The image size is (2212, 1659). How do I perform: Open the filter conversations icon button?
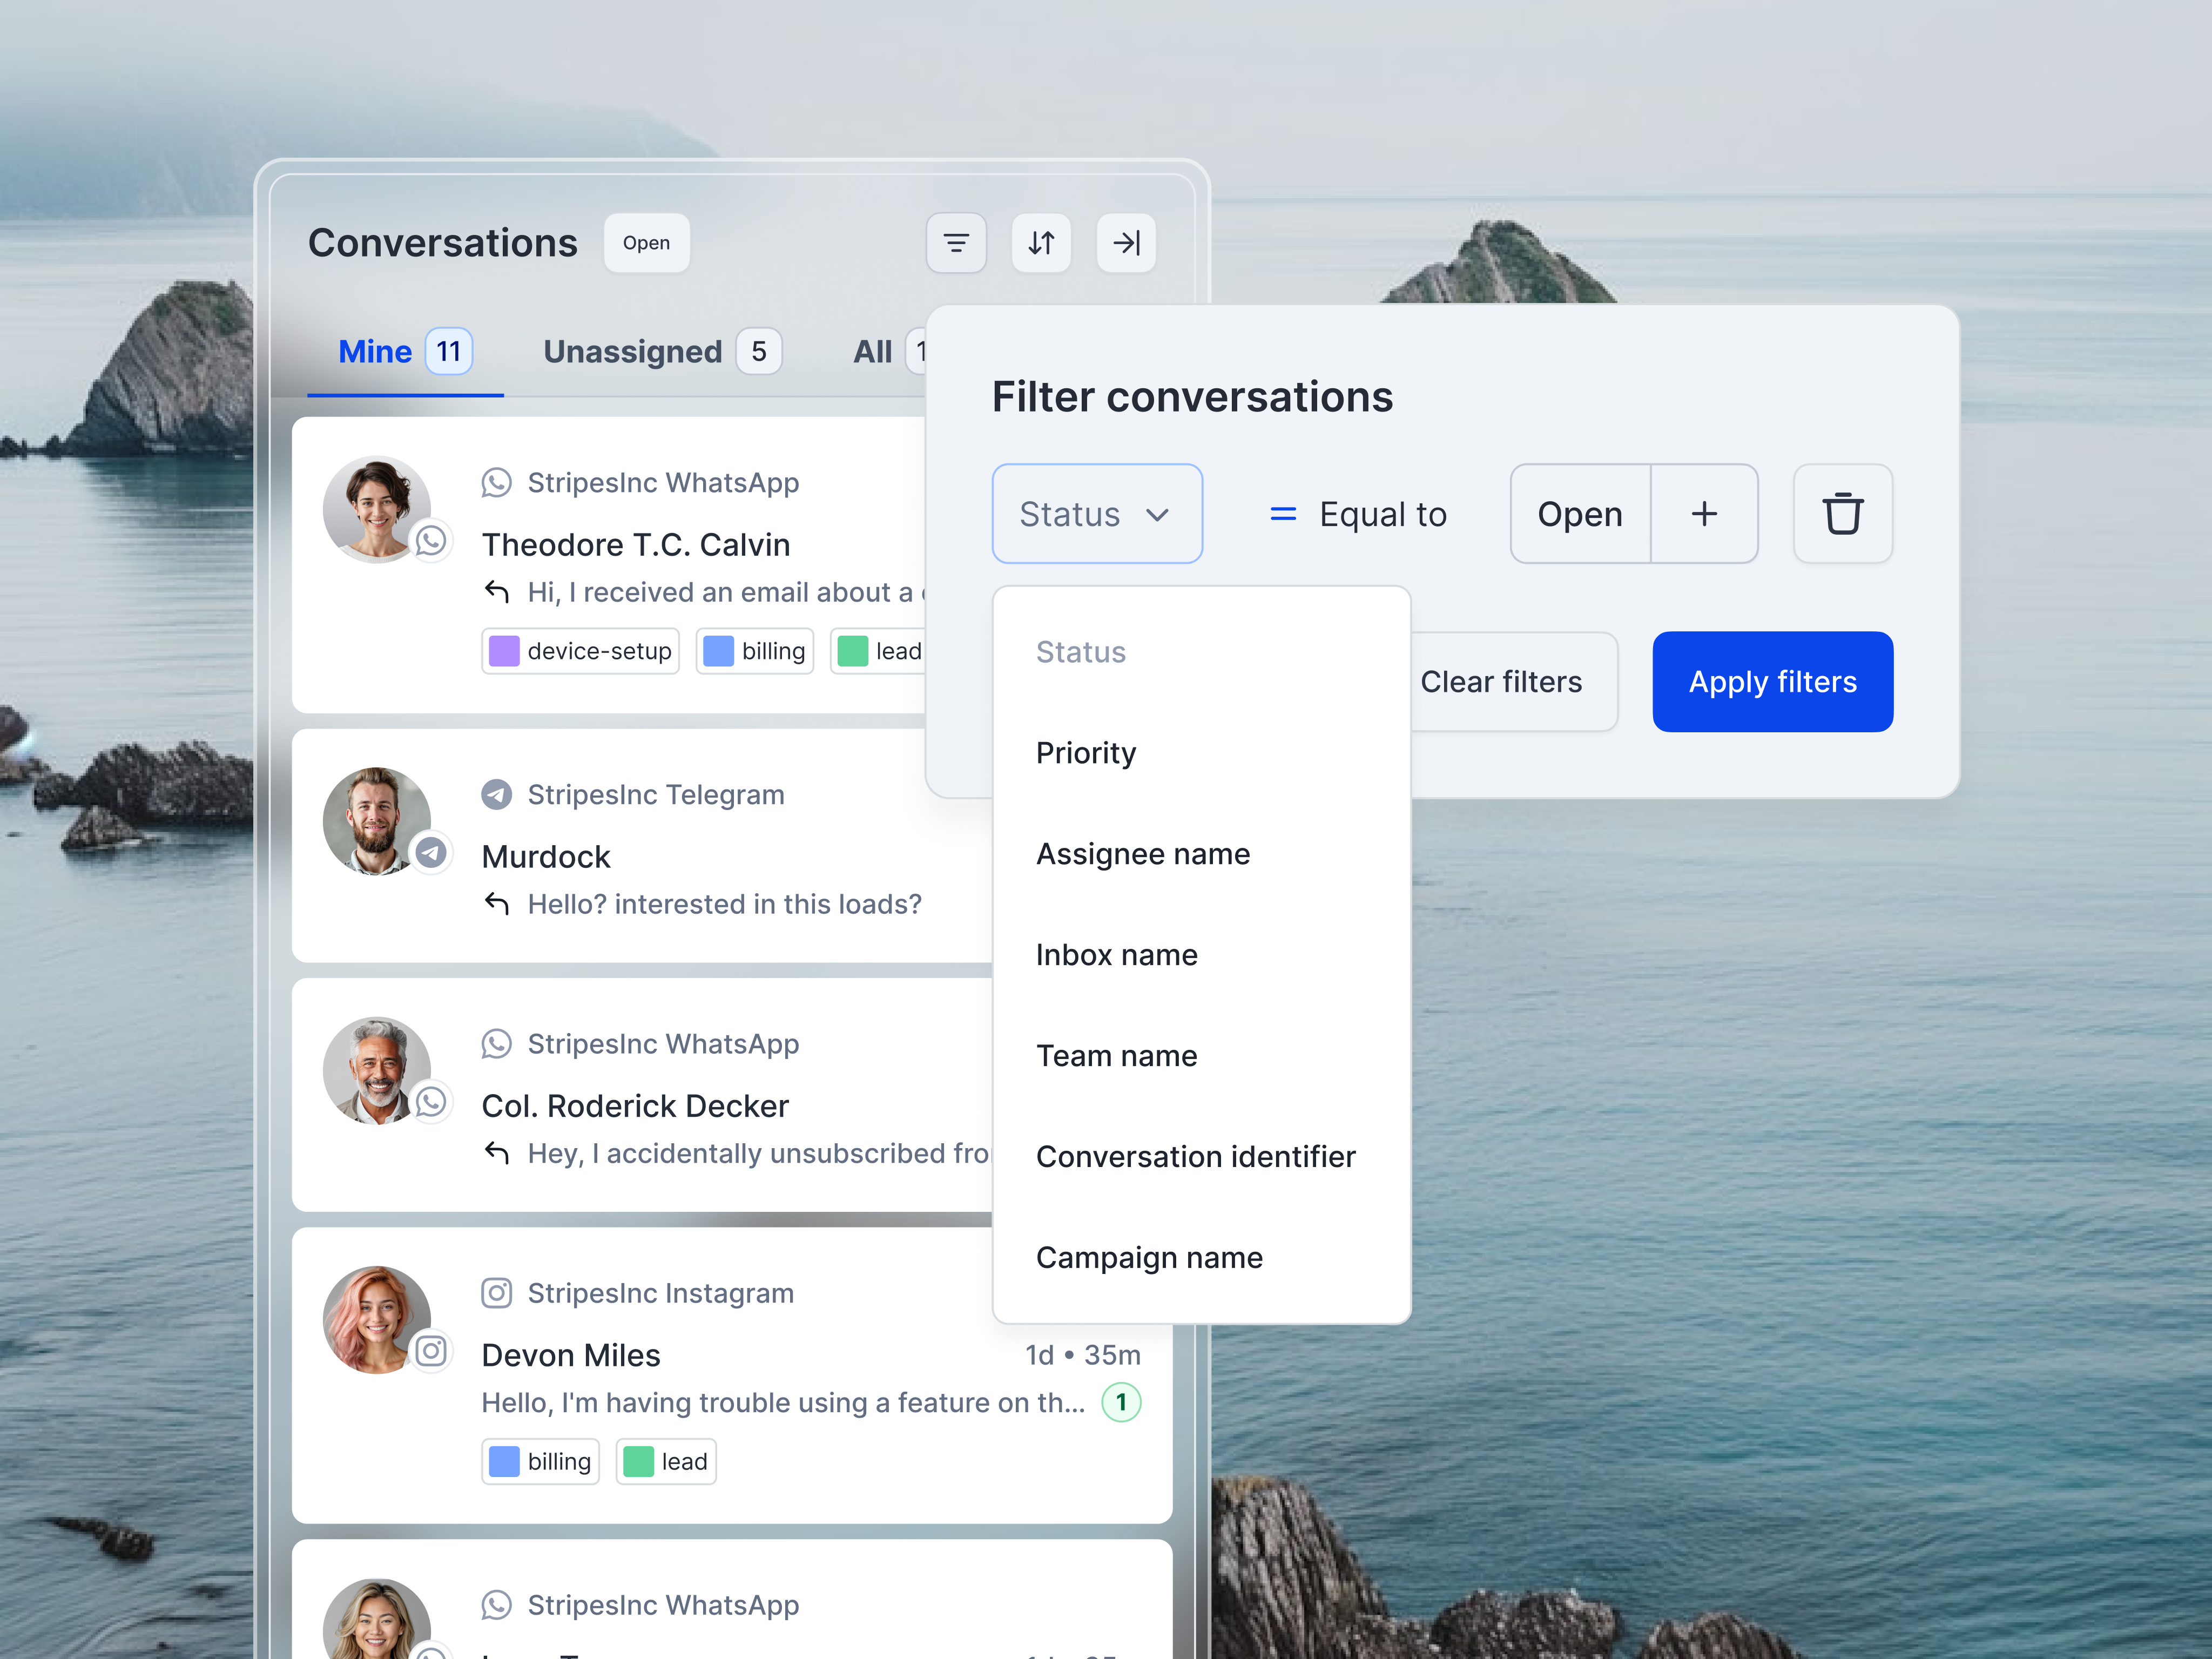pyautogui.click(x=956, y=243)
